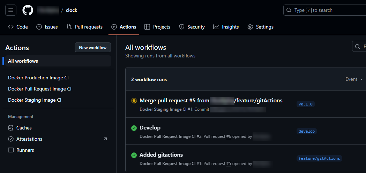Click the success checkmark beside Added gitactions

(134, 155)
